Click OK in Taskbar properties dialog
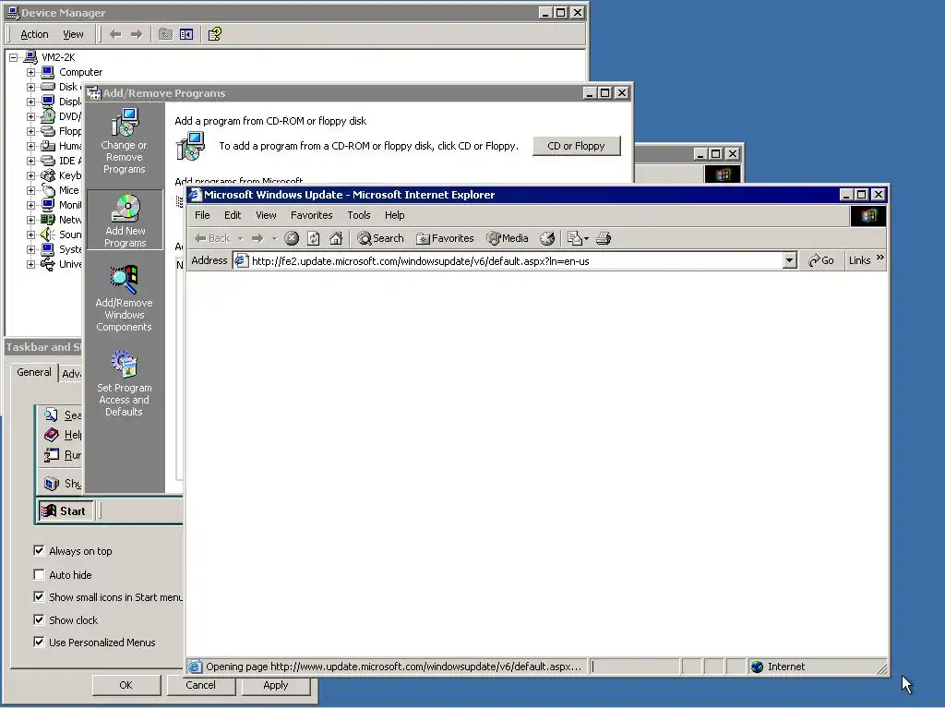The image size is (945, 709). pyautogui.click(x=126, y=685)
